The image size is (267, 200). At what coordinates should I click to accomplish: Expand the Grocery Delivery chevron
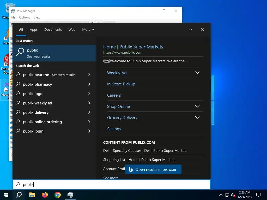pos(197,117)
